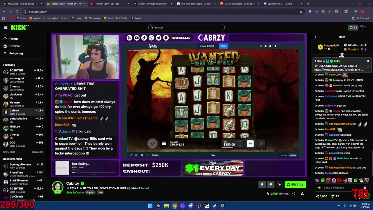Open the volume control in system tray
Viewport: 373px width, 210px height.
pyautogui.click(x=355, y=206)
